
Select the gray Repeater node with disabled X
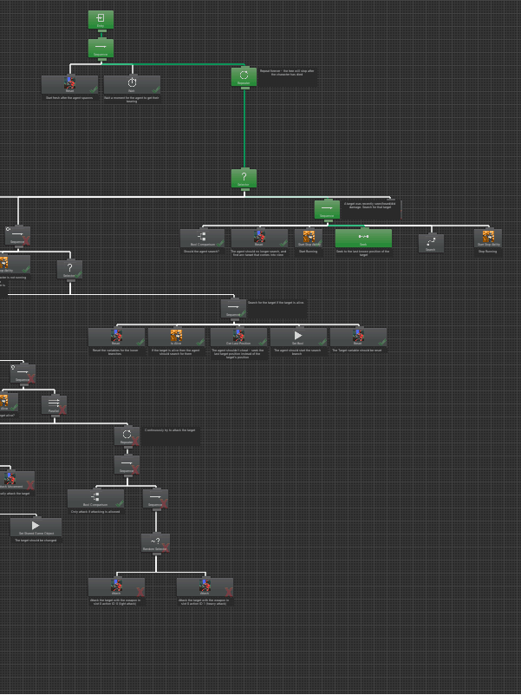click(127, 436)
